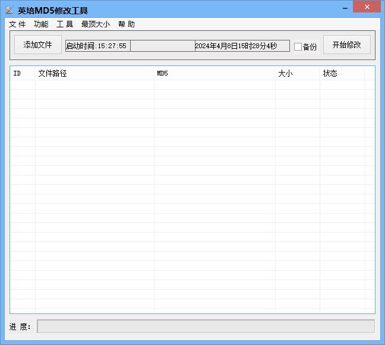Click the 启动时间 status field
Image resolution: width=385 pixels, height=345 pixels.
(x=97, y=46)
